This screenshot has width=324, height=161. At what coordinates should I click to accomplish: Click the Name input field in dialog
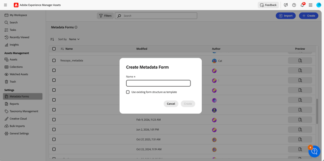point(158,83)
